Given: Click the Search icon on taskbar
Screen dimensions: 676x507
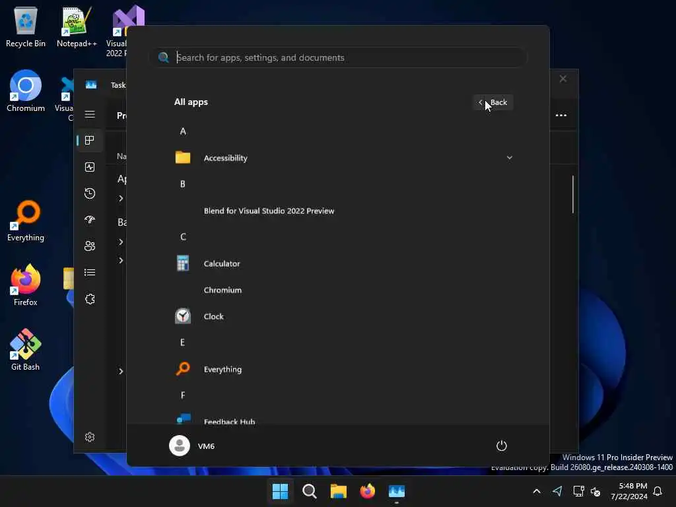Looking at the screenshot, I should point(310,491).
